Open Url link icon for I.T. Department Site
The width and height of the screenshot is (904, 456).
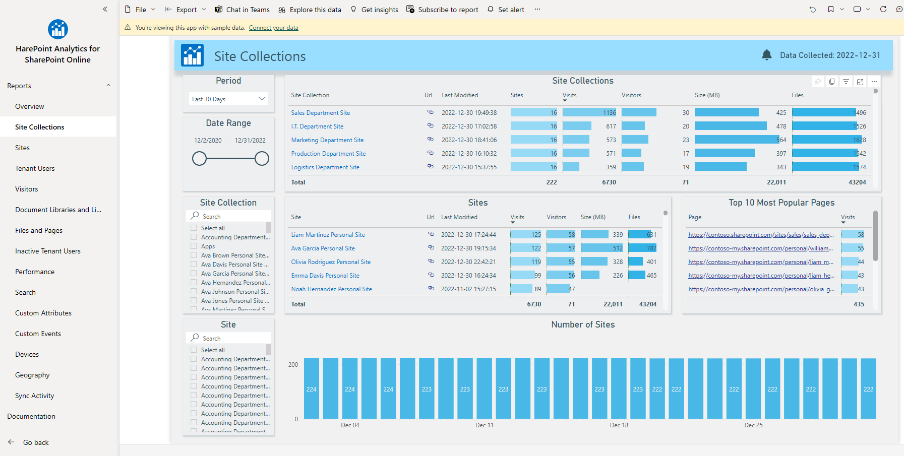coord(430,125)
